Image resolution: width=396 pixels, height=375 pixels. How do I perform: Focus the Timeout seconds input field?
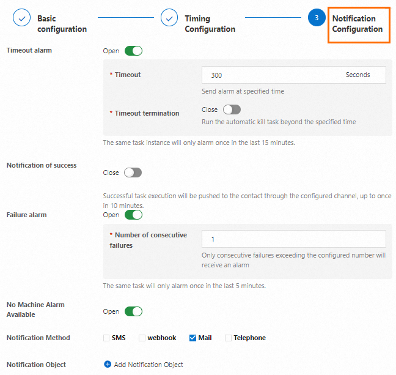point(269,75)
